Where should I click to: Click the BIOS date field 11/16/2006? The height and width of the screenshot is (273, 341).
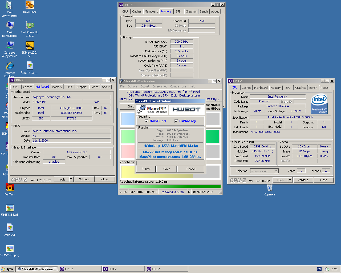coord(71,140)
